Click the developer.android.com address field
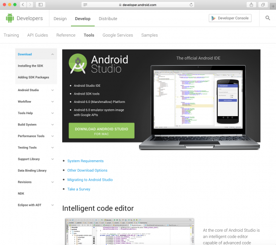276x245 pixels. (x=138, y=5)
